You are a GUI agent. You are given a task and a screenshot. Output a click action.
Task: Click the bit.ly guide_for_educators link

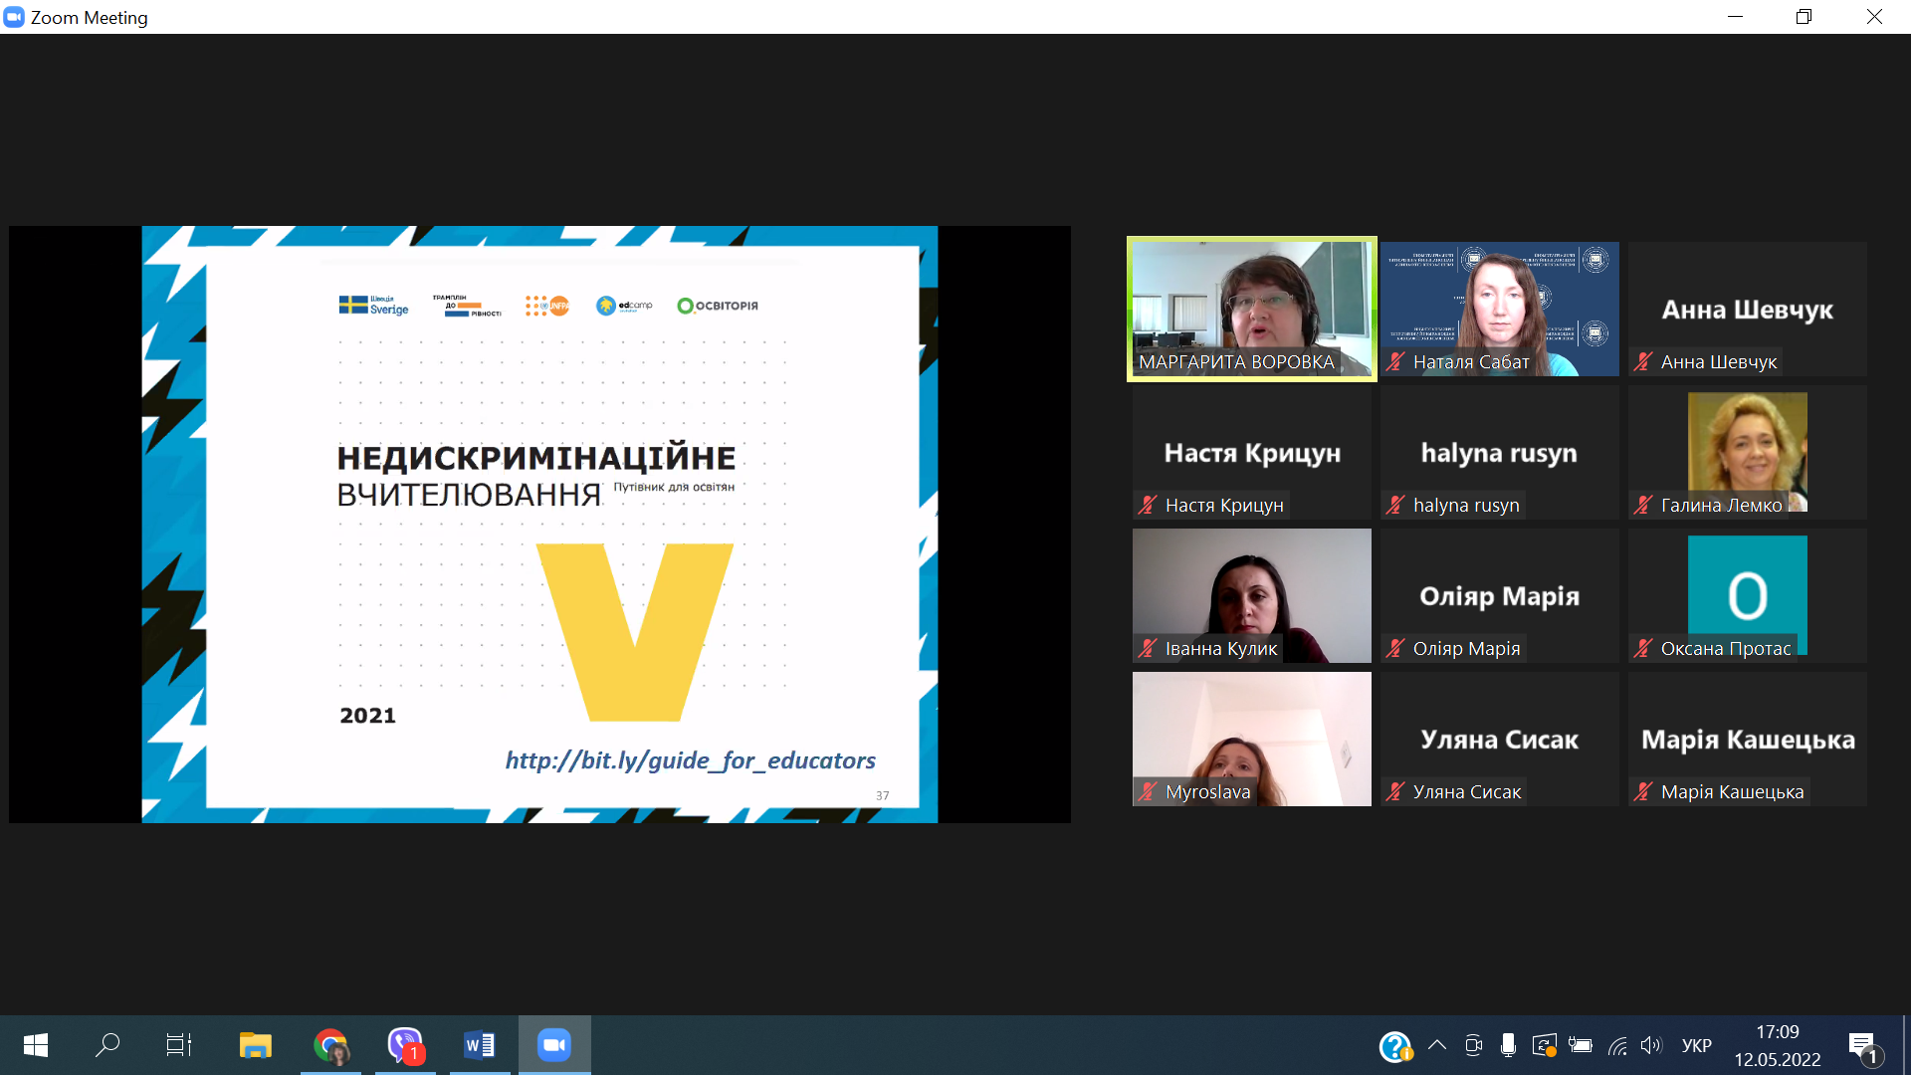pos(690,760)
